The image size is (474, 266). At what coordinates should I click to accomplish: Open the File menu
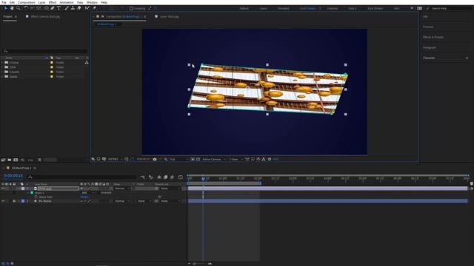pyautogui.click(x=4, y=2)
